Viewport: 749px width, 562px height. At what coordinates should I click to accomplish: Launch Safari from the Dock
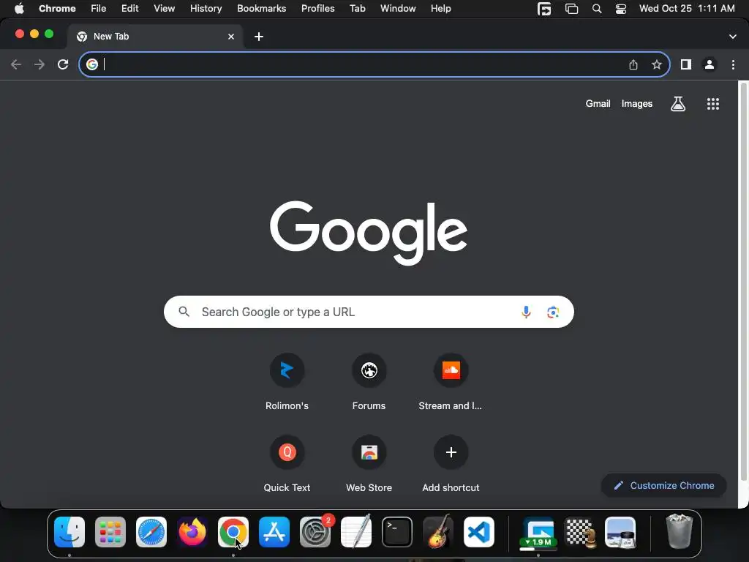click(x=151, y=532)
